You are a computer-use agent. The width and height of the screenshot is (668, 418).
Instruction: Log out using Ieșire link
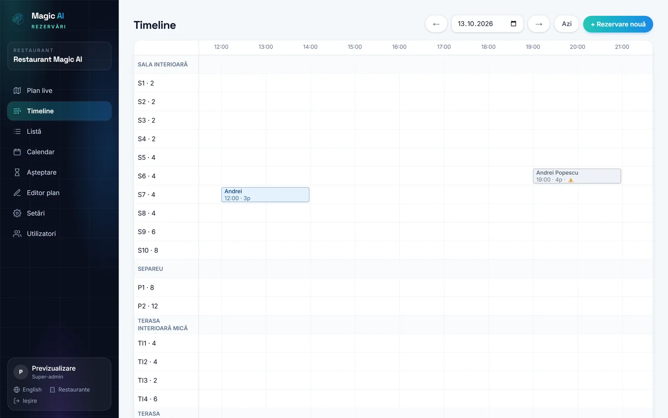25,401
